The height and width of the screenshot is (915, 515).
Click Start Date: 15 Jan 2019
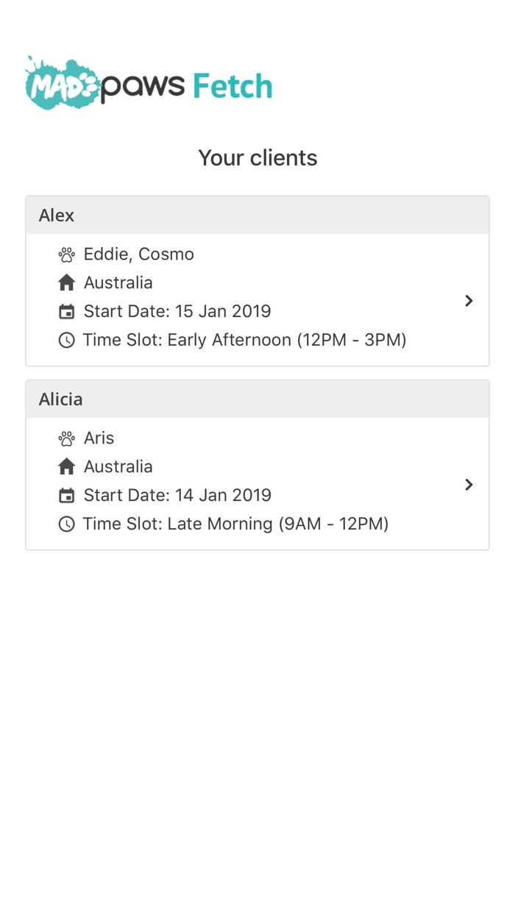pos(177,311)
